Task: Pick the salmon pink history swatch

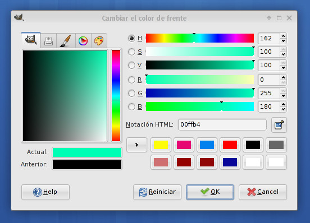Action: coord(161,162)
